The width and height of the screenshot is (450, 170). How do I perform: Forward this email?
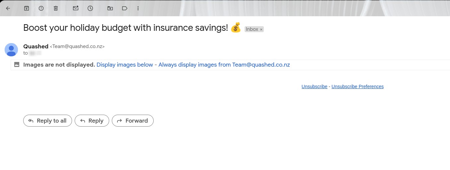pyautogui.click(x=133, y=121)
